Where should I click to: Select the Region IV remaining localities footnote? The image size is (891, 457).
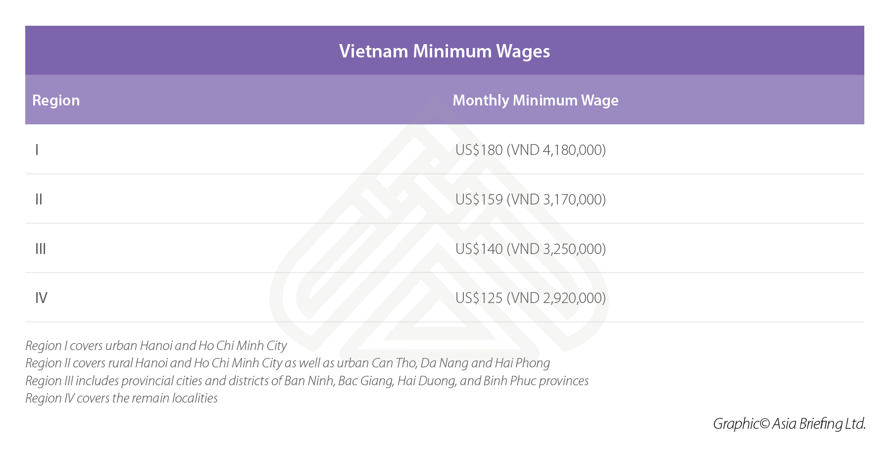click(121, 398)
